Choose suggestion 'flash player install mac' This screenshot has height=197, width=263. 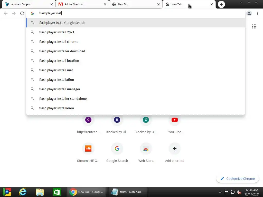tap(136, 70)
